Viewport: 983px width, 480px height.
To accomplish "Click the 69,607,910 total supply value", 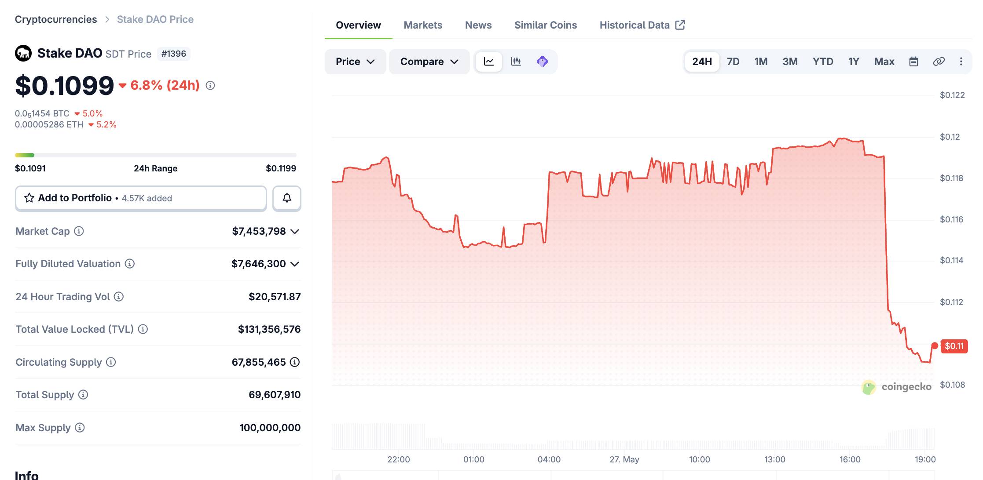I will point(275,395).
